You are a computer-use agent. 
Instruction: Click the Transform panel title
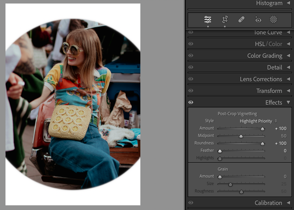269,91
